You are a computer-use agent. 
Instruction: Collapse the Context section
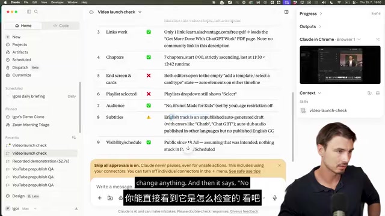tap(310, 93)
